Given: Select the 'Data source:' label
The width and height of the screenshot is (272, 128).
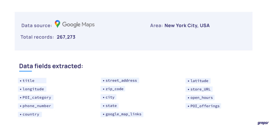Looking at the screenshot, I should 37,25.
